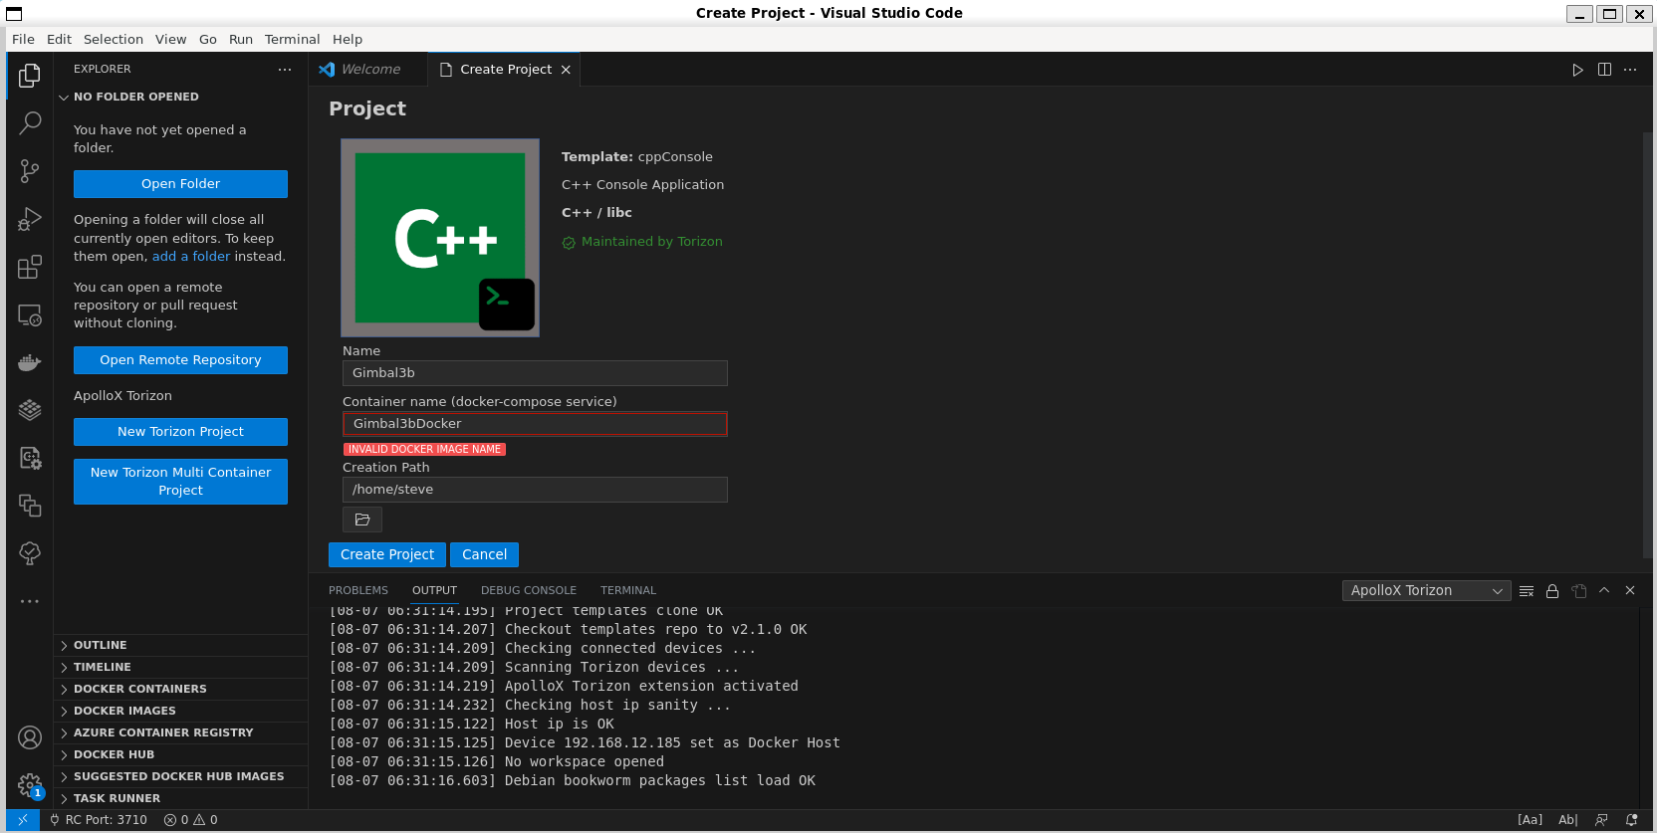Open the ApolloX Torizon output channel dropdown

click(x=1426, y=591)
